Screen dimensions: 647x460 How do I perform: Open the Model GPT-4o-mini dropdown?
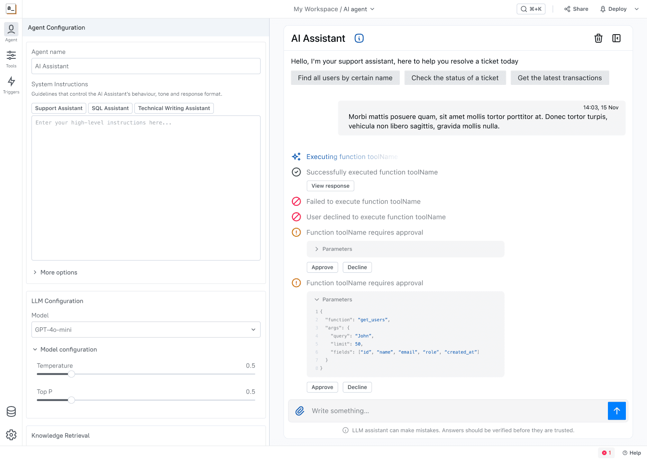coord(146,330)
